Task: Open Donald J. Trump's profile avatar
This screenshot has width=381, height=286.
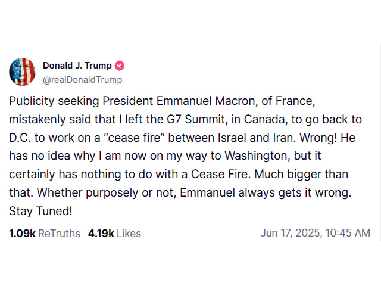Action: (x=23, y=71)
